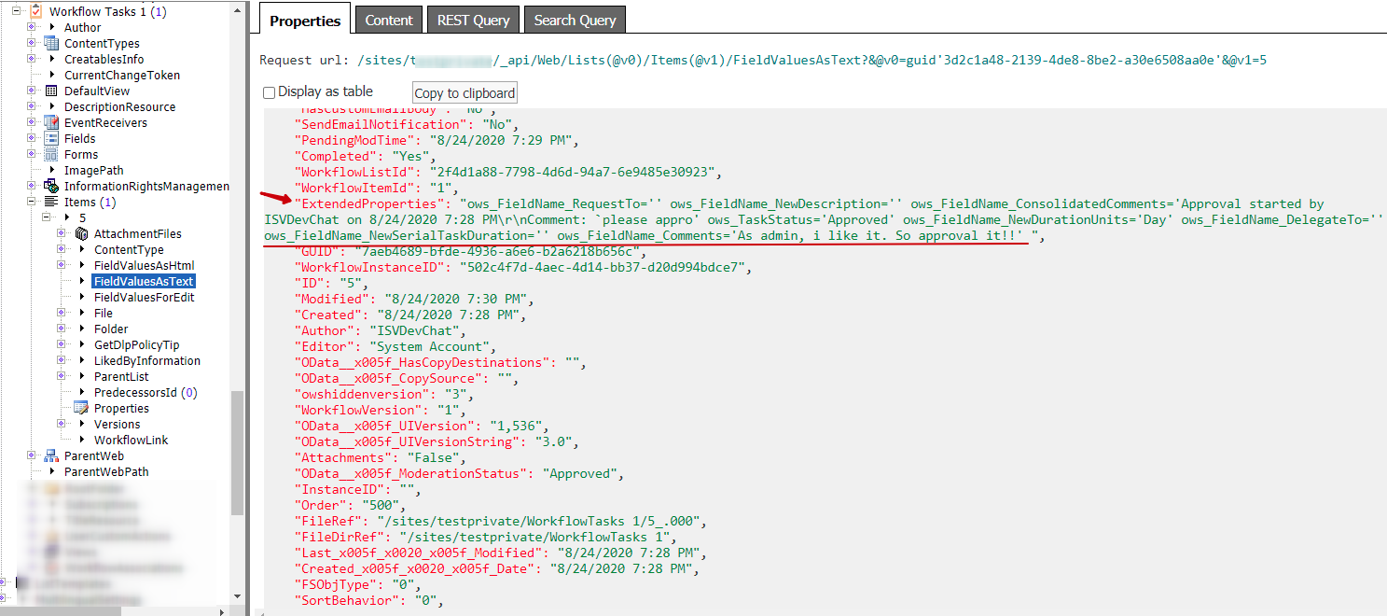The width and height of the screenshot is (1387, 616).
Task: Click the Properties icon under item 5
Action: click(80, 408)
